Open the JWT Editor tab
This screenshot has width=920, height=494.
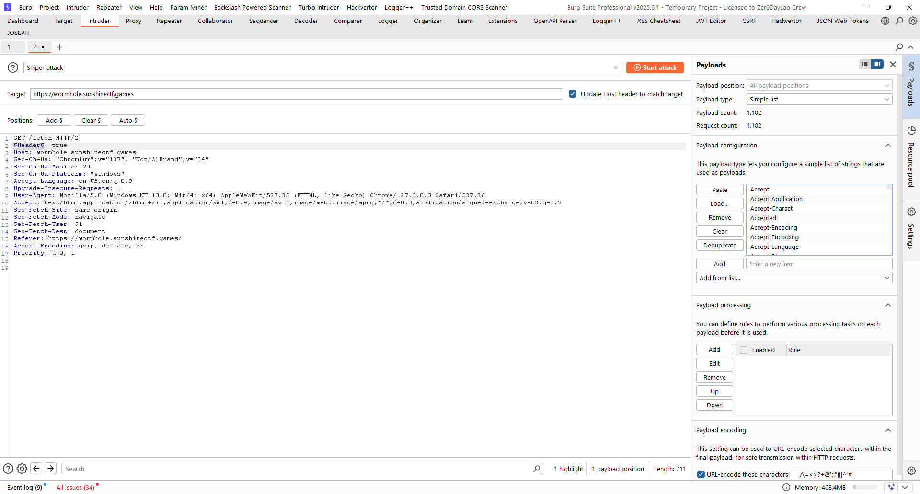pos(711,21)
